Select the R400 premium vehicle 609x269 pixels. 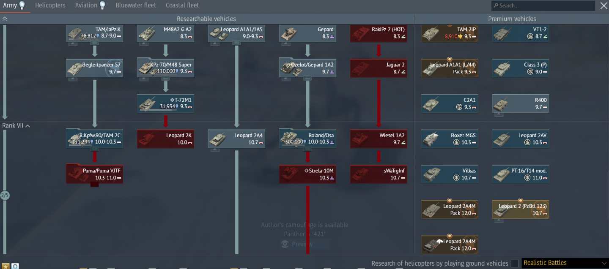point(521,103)
